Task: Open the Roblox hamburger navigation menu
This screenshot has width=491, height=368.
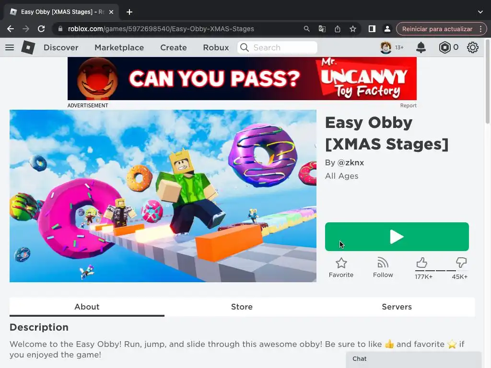Action: (x=10, y=47)
